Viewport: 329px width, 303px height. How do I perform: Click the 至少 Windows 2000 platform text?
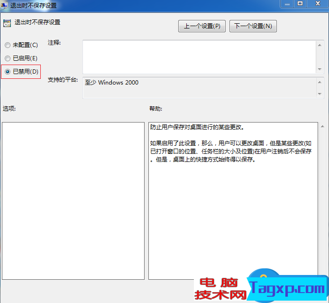[111, 83]
